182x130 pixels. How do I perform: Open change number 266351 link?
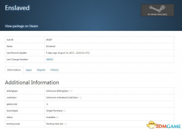(x=50, y=59)
